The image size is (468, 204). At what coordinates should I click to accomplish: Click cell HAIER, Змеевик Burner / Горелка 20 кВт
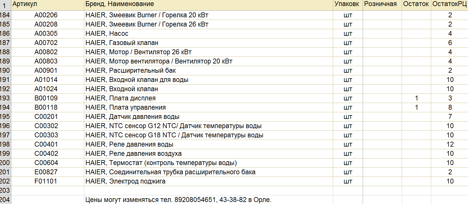[208, 15]
